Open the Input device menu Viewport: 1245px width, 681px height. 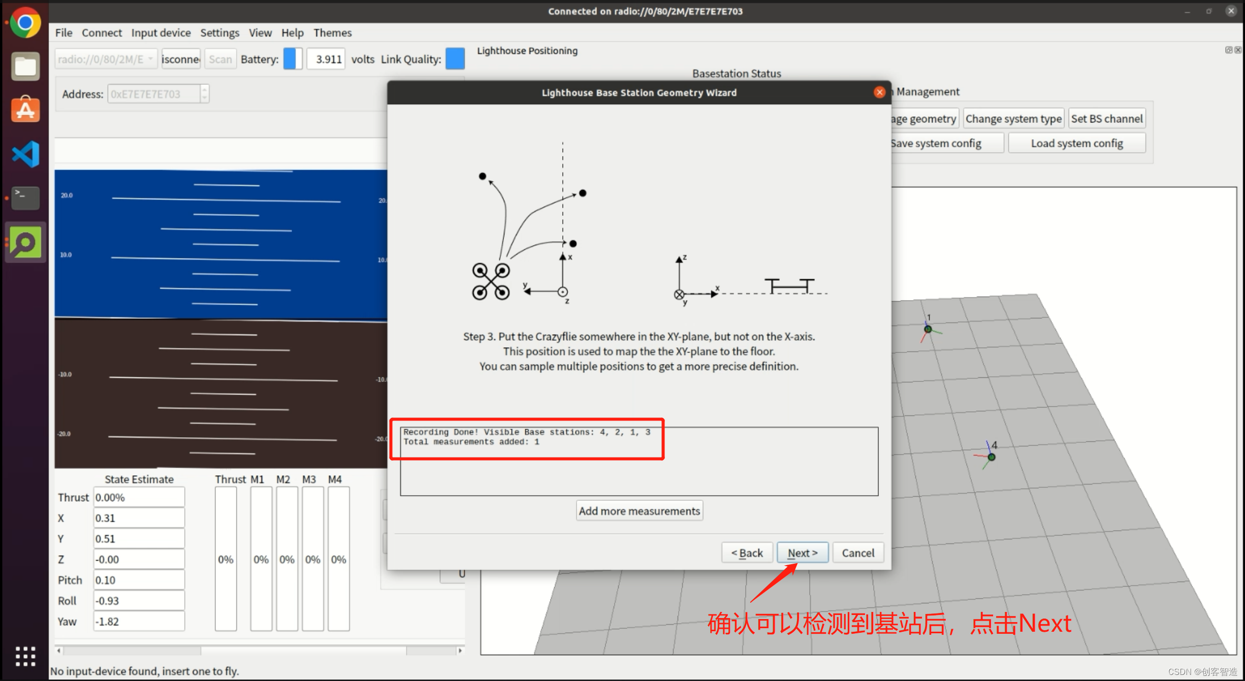coord(161,33)
